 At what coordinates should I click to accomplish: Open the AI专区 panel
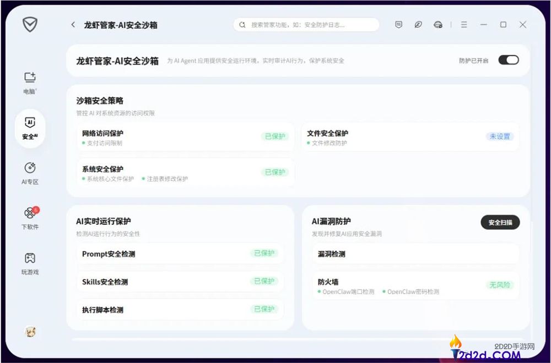(30, 173)
